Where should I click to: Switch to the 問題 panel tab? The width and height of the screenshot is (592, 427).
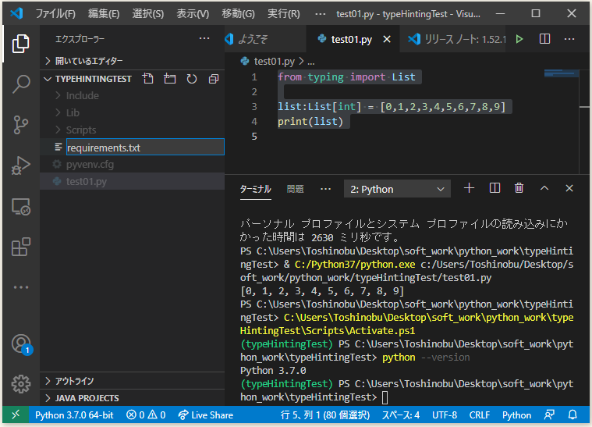pos(296,189)
